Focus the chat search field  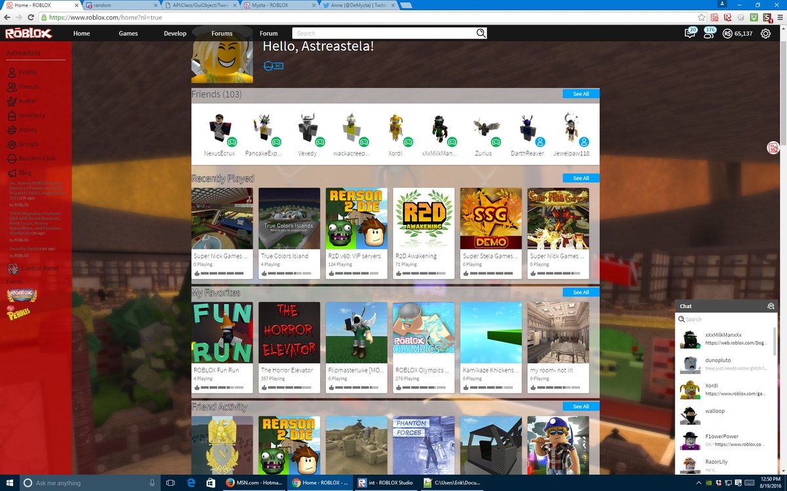[725, 319]
